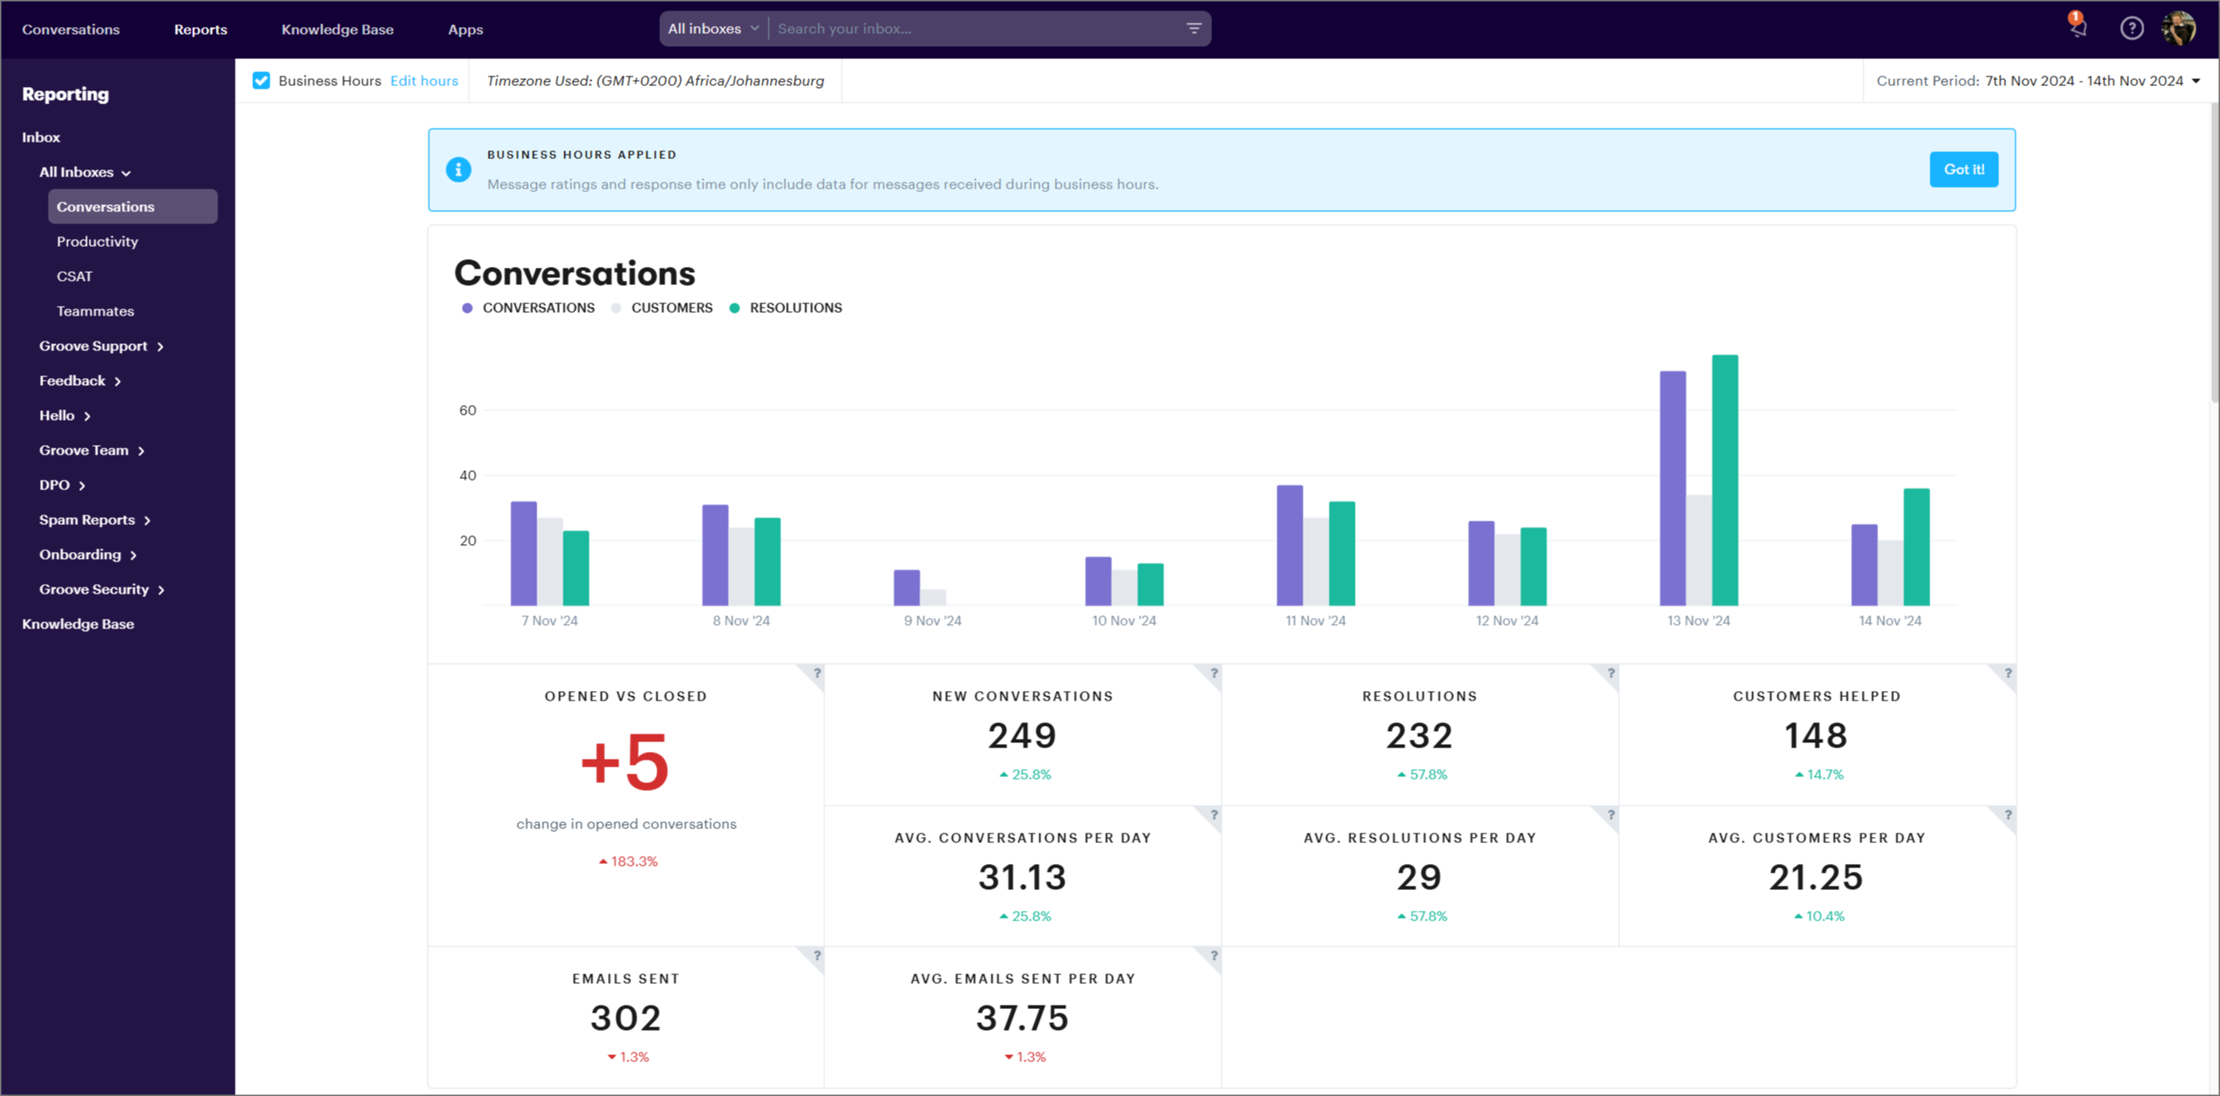Open the Knowledge Base top menu
Screen dimensions: 2220x1096
(x=337, y=30)
